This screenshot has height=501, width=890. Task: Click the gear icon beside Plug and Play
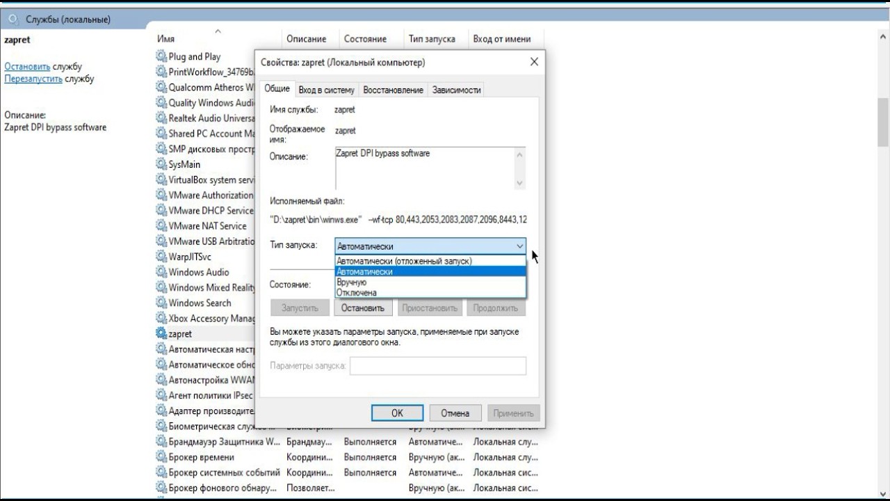(161, 56)
